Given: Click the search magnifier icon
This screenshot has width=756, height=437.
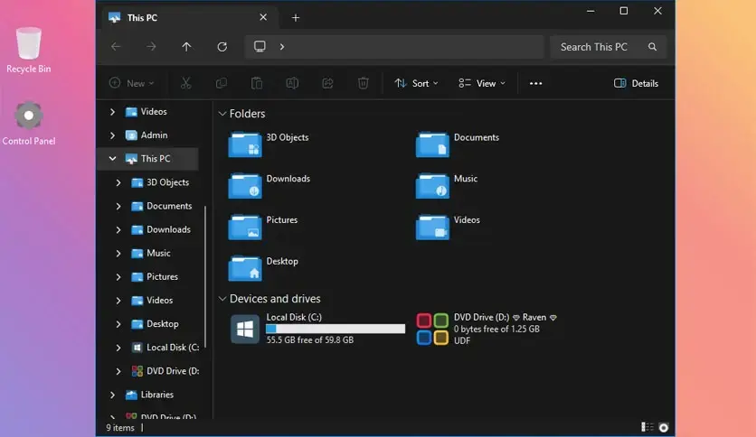Looking at the screenshot, I should pyautogui.click(x=652, y=47).
